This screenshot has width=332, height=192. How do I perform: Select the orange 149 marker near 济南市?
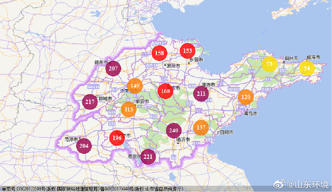pos(135,86)
